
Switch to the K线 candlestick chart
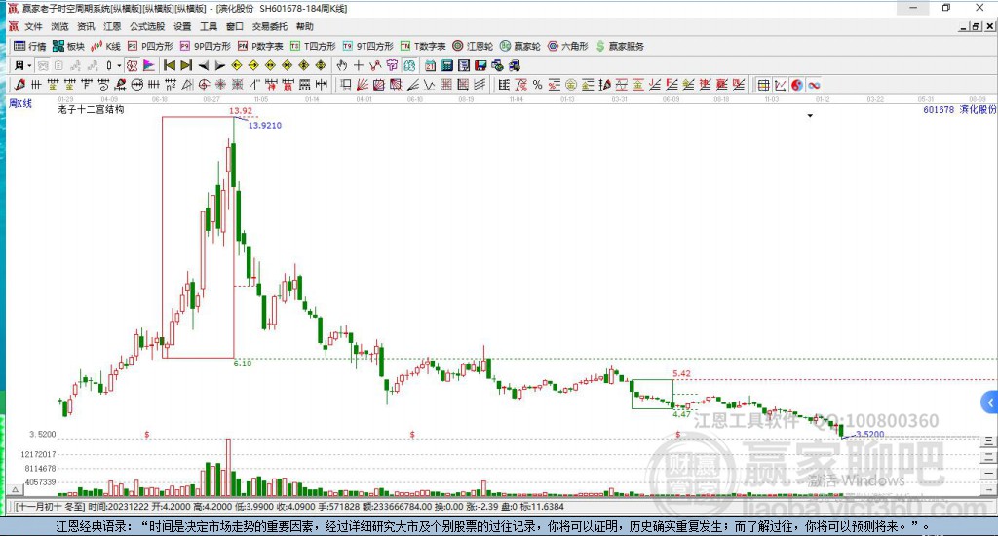pyautogui.click(x=105, y=46)
